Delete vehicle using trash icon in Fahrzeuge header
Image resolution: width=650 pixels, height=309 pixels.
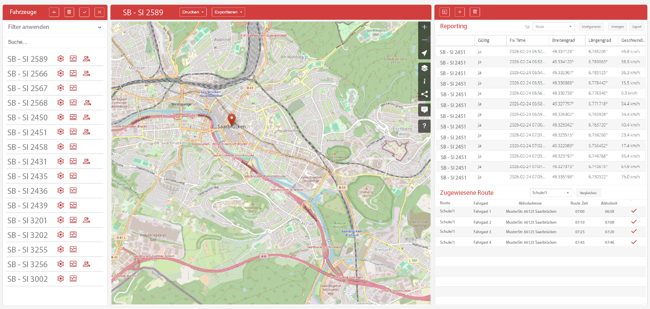click(x=69, y=12)
